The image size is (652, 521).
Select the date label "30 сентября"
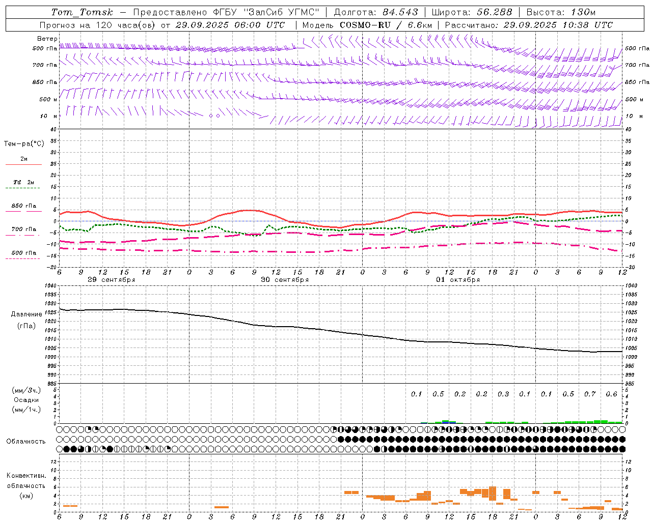coord(285,280)
